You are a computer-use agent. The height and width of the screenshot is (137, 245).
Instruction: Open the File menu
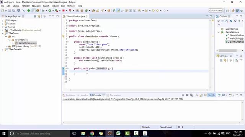pyautogui.click(x=3, y=6)
